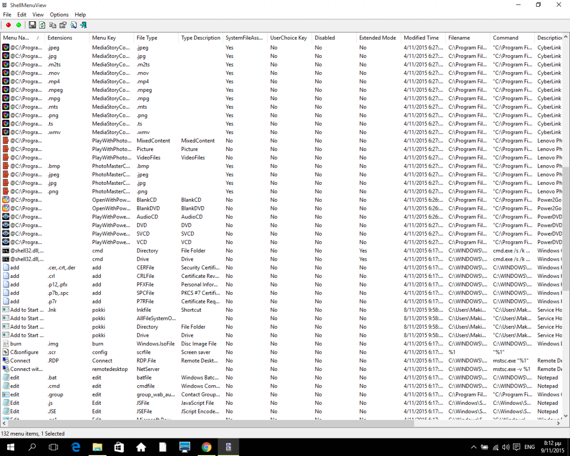Select the C&configure .scr menu item row
This screenshot has width=570, height=456.
(x=24, y=352)
